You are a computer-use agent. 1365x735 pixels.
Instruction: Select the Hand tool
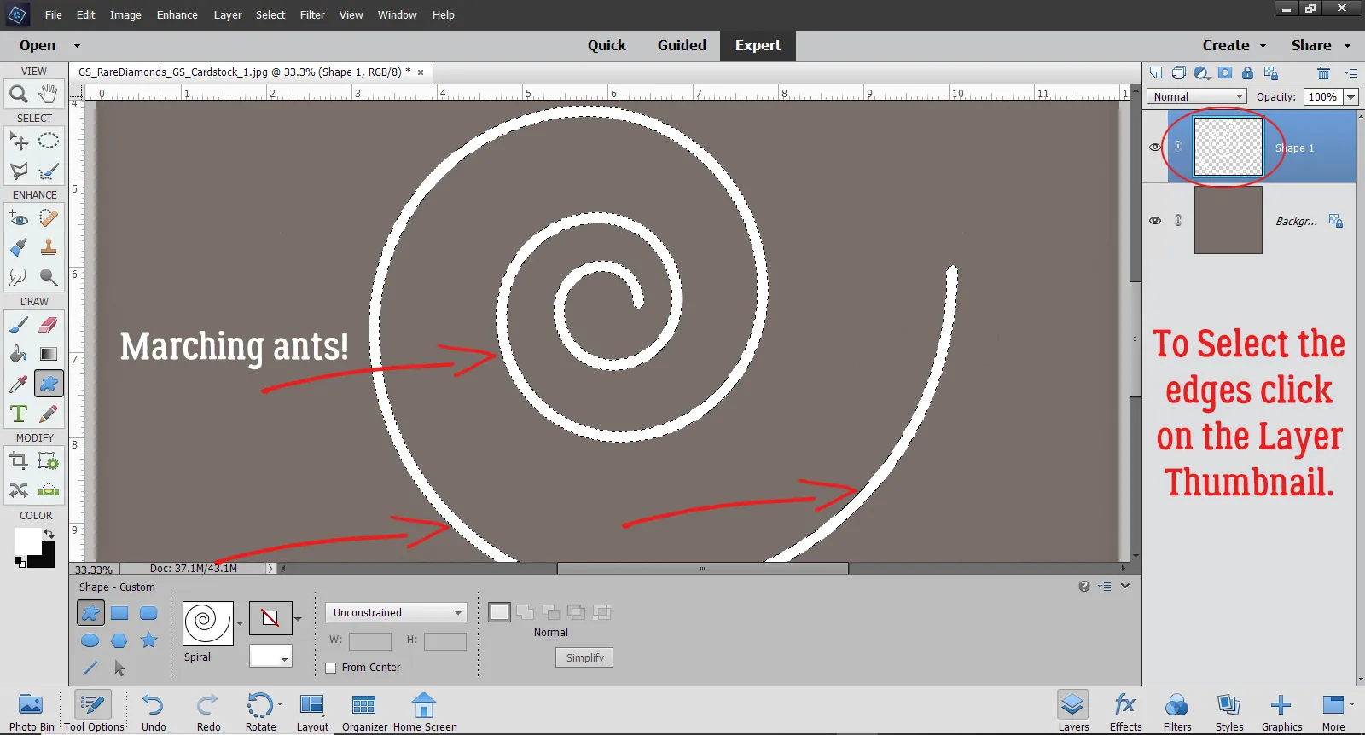[49, 94]
